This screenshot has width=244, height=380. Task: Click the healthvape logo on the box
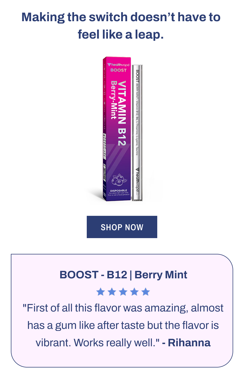click(x=119, y=65)
